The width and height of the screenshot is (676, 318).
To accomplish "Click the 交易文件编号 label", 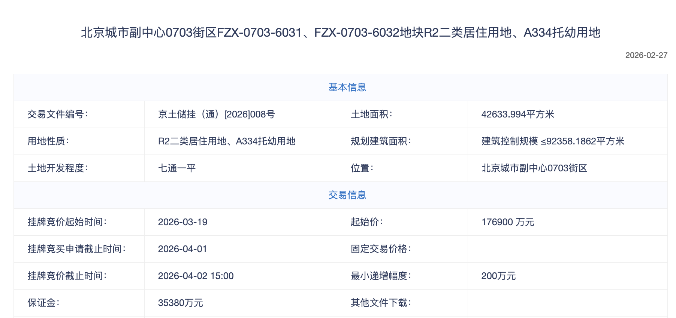I will pos(57,114).
